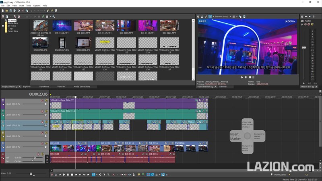Open project properties gear in main toolbar
Image resolution: width=322 pixels, height=181 pixels.
19,10
